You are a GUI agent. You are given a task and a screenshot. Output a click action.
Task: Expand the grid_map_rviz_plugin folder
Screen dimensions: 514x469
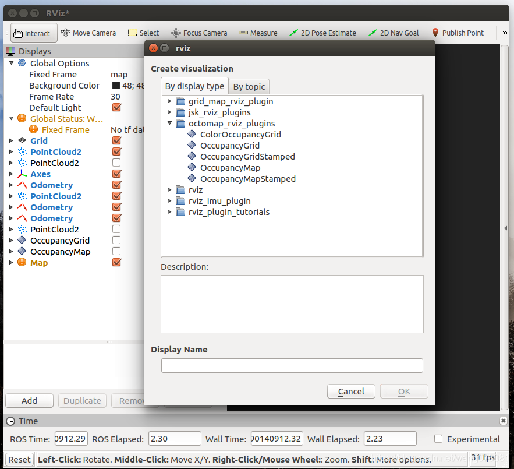click(169, 101)
